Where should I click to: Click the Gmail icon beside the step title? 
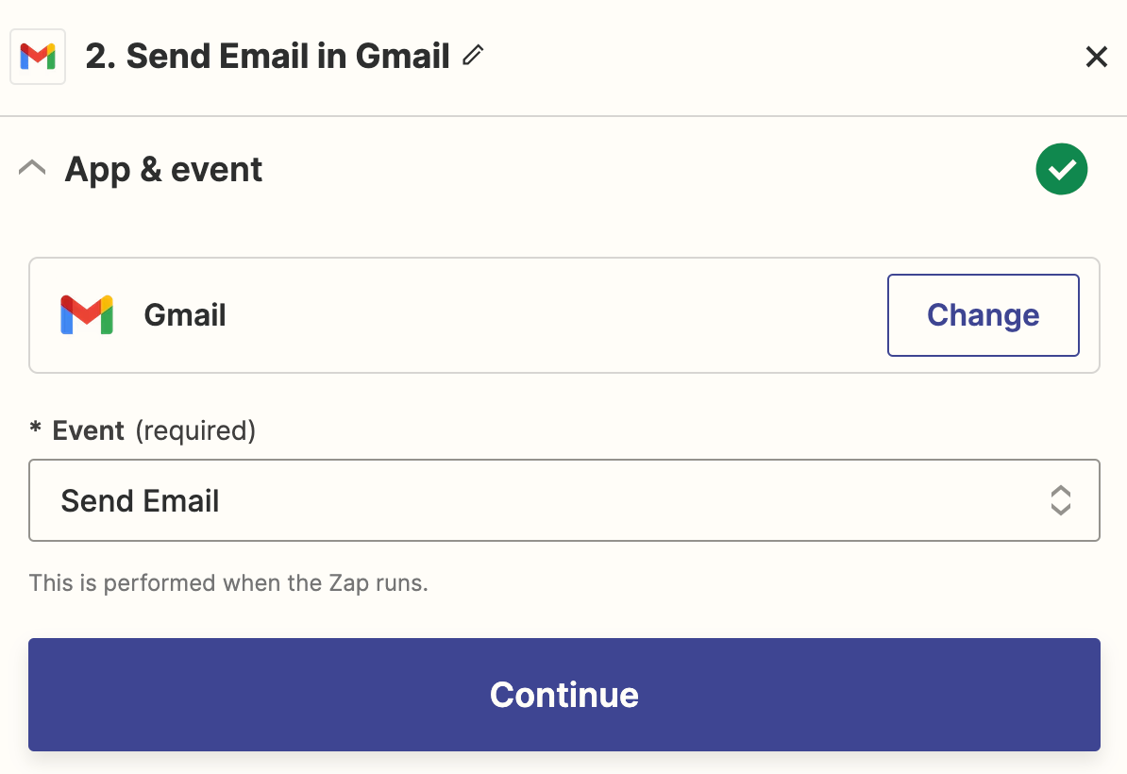pyautogui.click(x=38, y=57)
